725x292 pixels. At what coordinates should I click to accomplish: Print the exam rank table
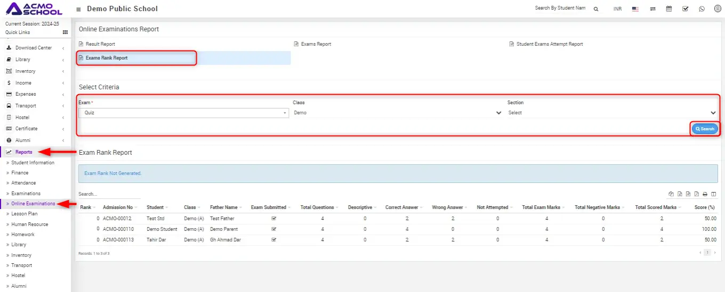point(705,194)
